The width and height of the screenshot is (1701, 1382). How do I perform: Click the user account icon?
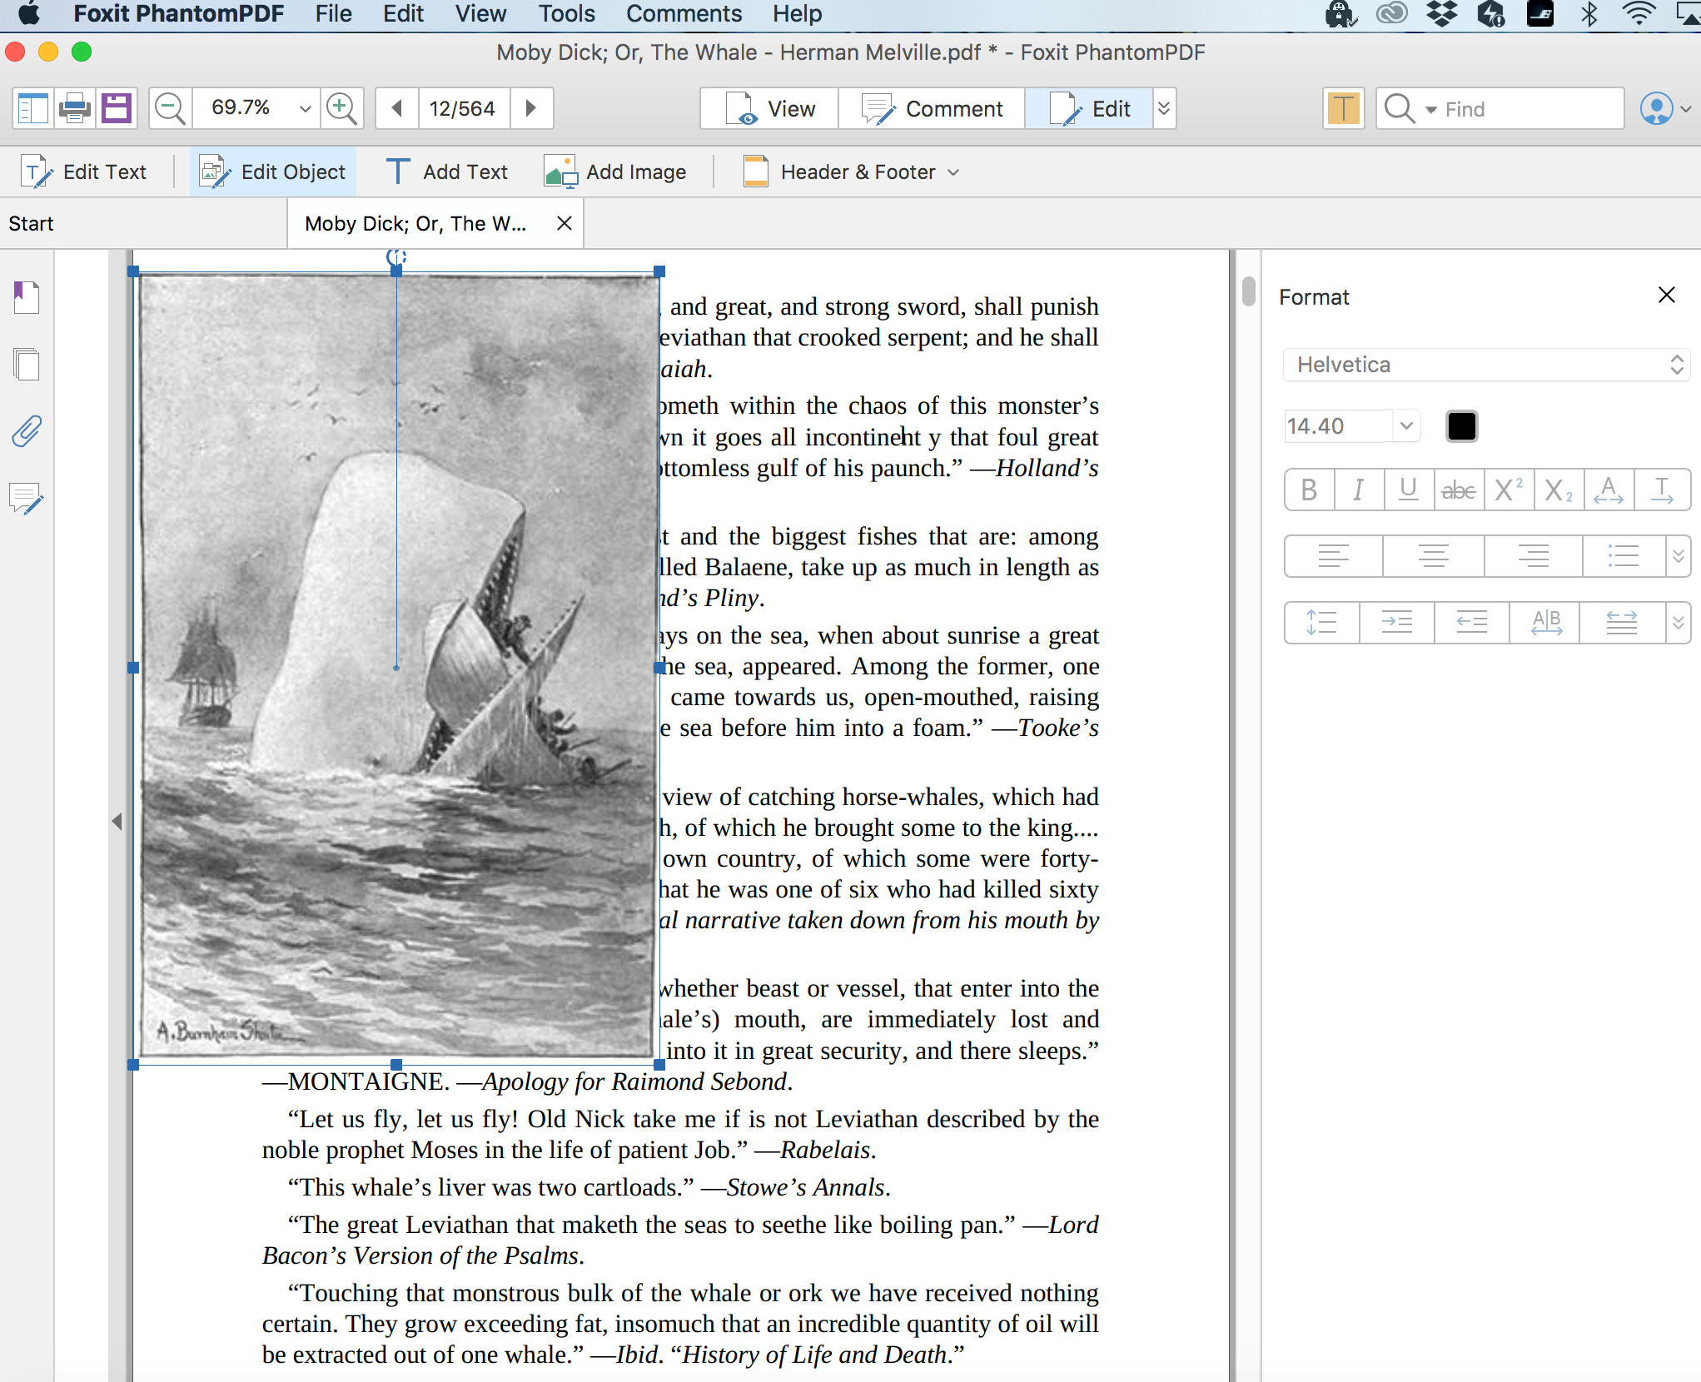coord(1656,108)
